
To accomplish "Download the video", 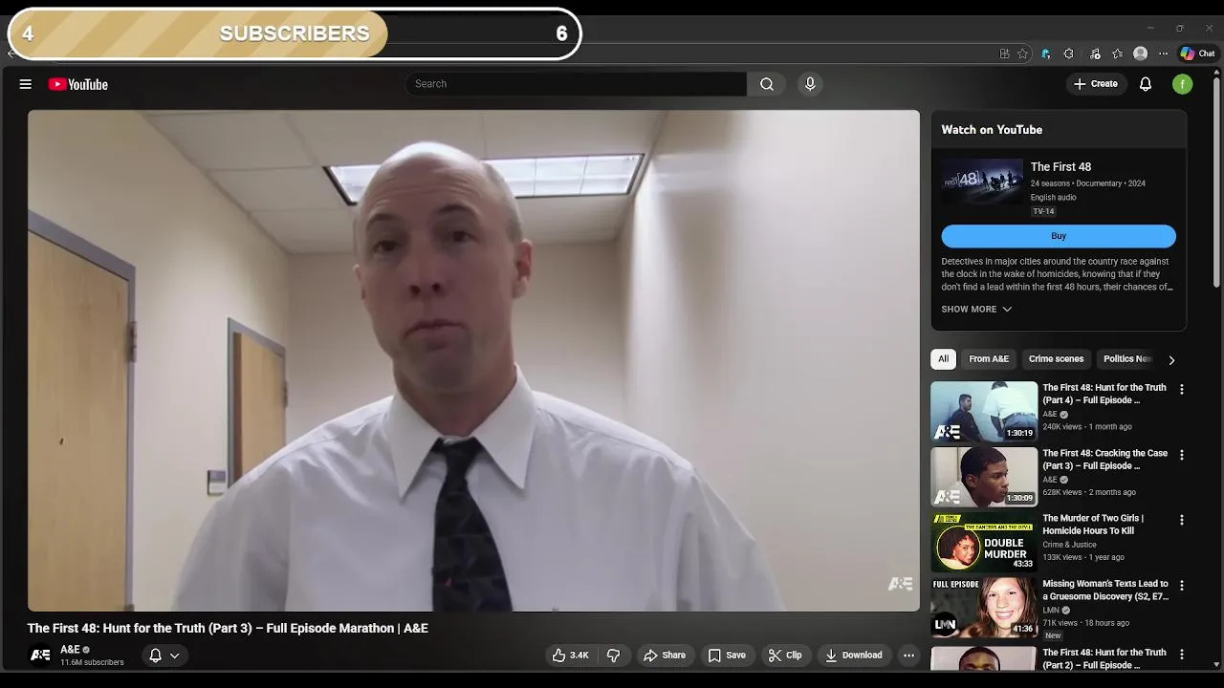I will tap(854, 656).
